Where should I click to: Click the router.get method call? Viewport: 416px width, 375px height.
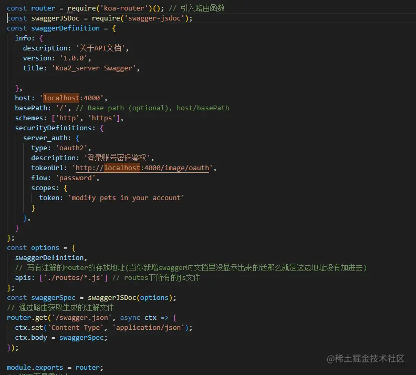27,318
